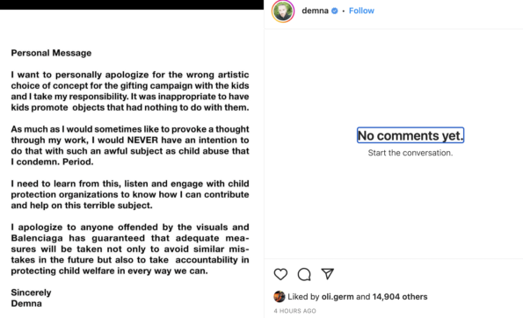
Task: View the 14,904 others who liked
Action: pos(400,297)
